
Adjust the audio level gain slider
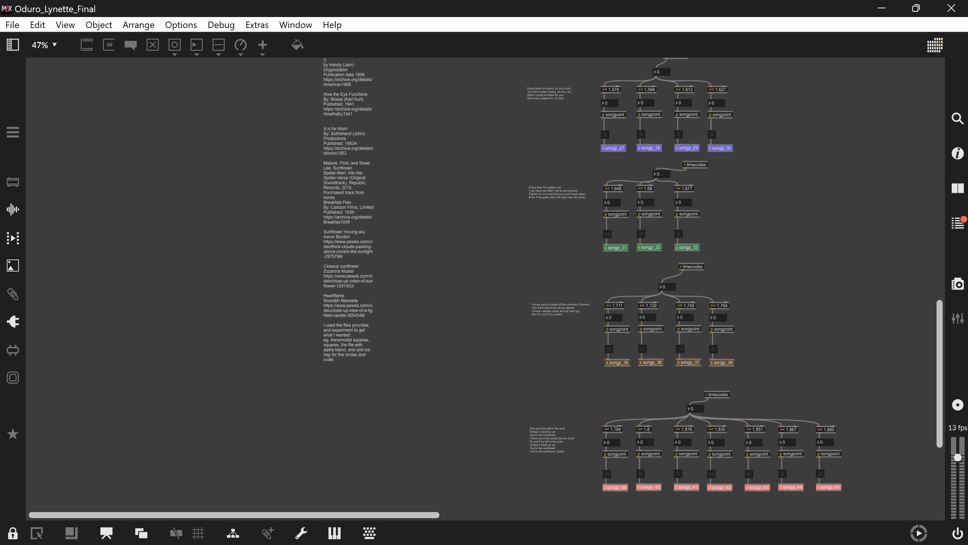pyautogui.click(x=957, y=458)
